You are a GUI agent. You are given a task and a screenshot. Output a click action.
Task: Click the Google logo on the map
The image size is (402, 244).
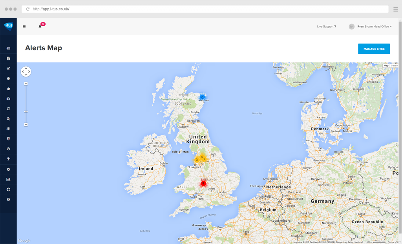coord(24,240)
